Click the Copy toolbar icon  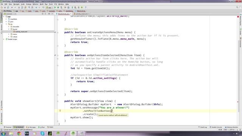coord(22,8)
